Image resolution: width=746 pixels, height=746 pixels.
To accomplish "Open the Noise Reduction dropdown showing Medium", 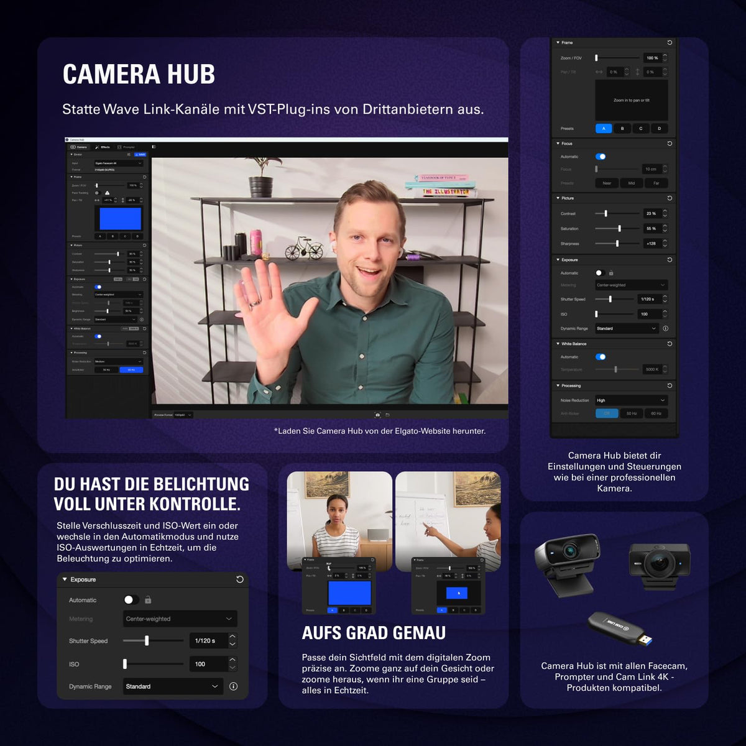I will click(119, 361).
